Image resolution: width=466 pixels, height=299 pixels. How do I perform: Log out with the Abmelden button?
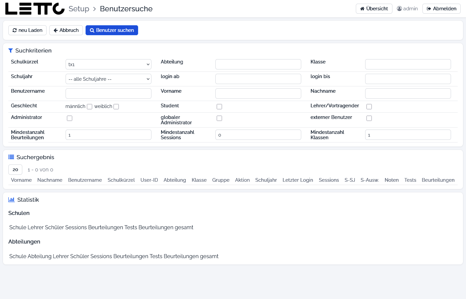pos(441,9)
